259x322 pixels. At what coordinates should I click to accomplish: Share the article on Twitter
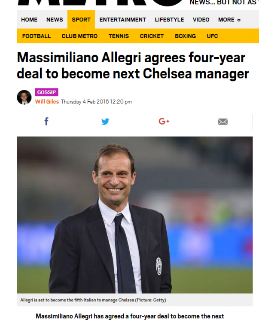[105, 122]
